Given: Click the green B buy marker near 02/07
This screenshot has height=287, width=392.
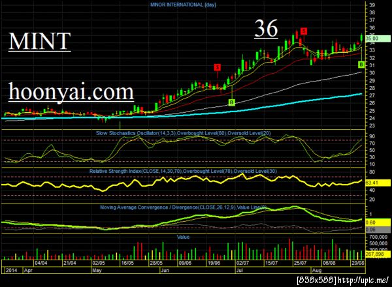Looking at the screenshot, I should tap(232, 102).
